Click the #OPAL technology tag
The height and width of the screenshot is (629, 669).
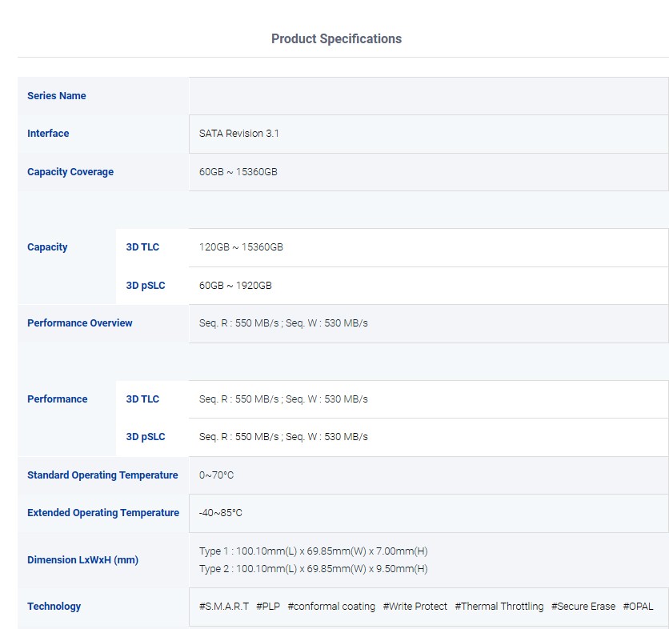click(x=638, y=607)
